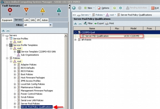Switch to the Admin tab
The width and height of the screenshot is (160, 109).
tap(45, 20)
